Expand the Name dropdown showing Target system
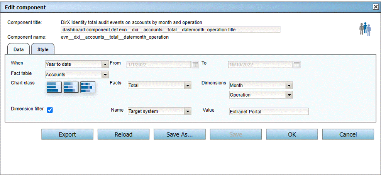 188,111
